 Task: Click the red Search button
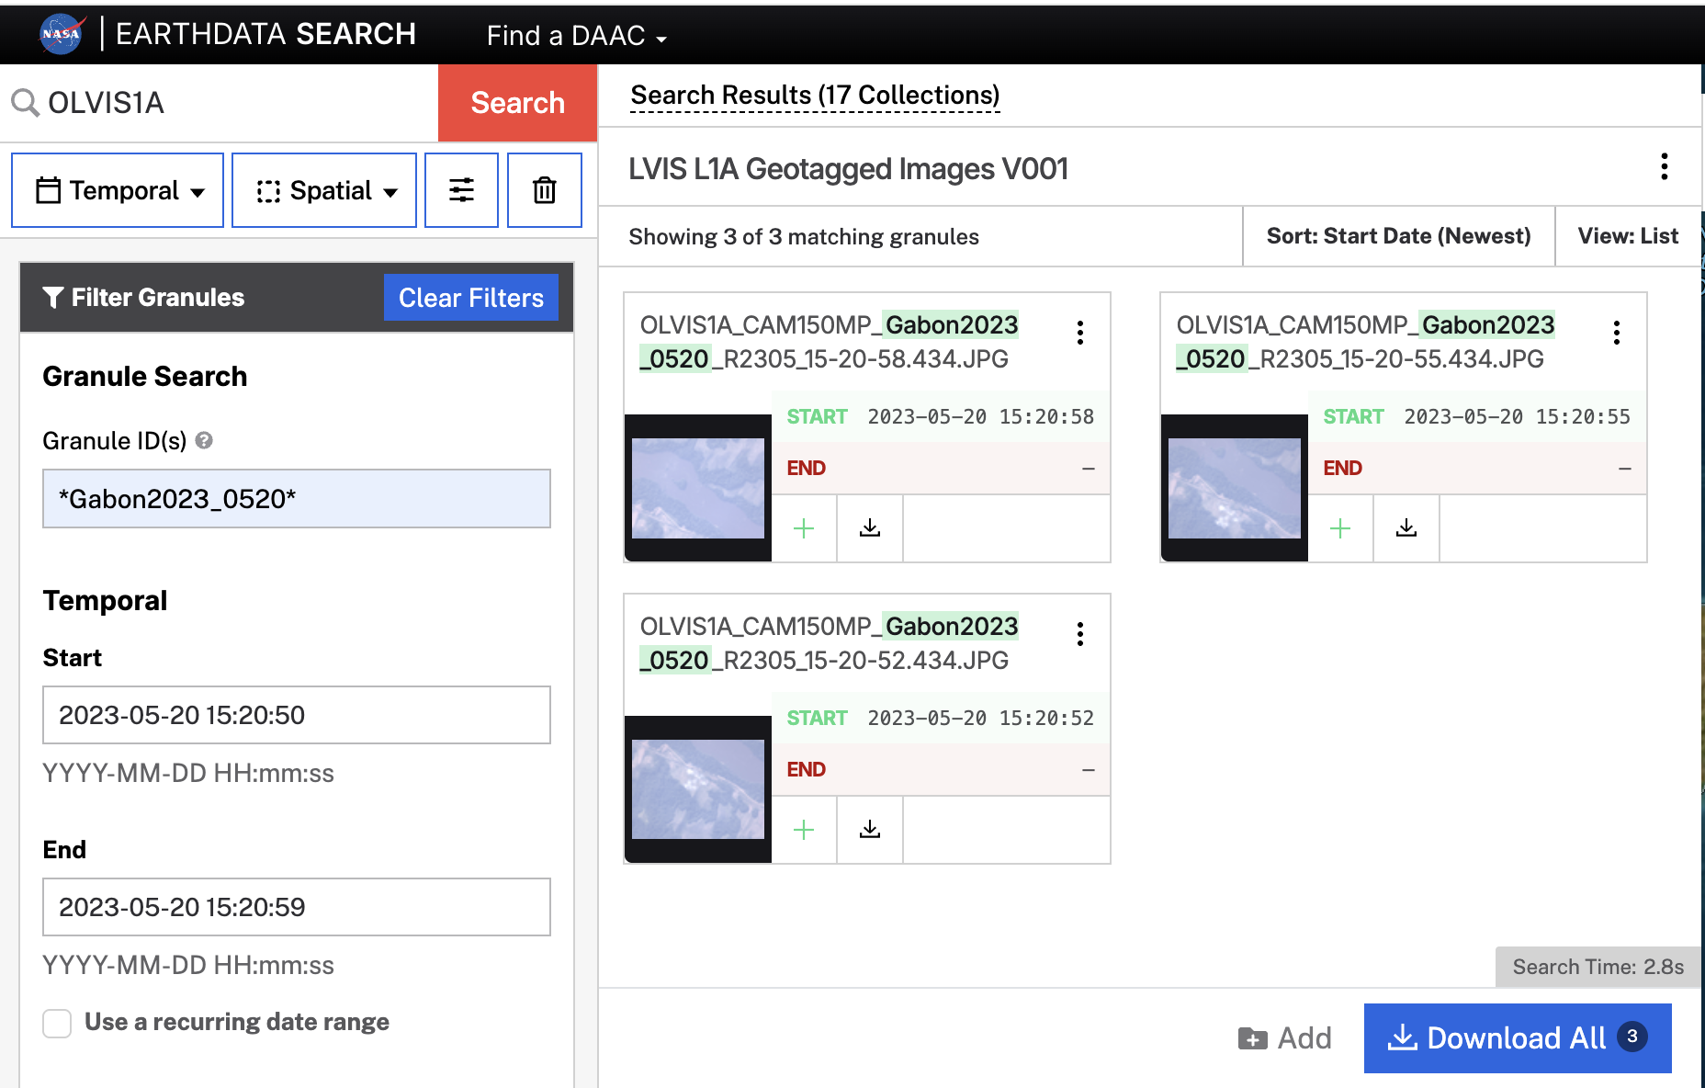[517, 103]
